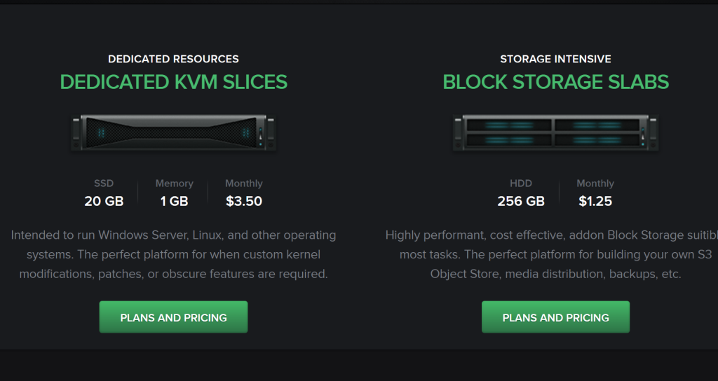Screen dimensions: 718x381
Task: Click the Dedicated Resources label
Action: pyautogui.click(x=174, y=59)
